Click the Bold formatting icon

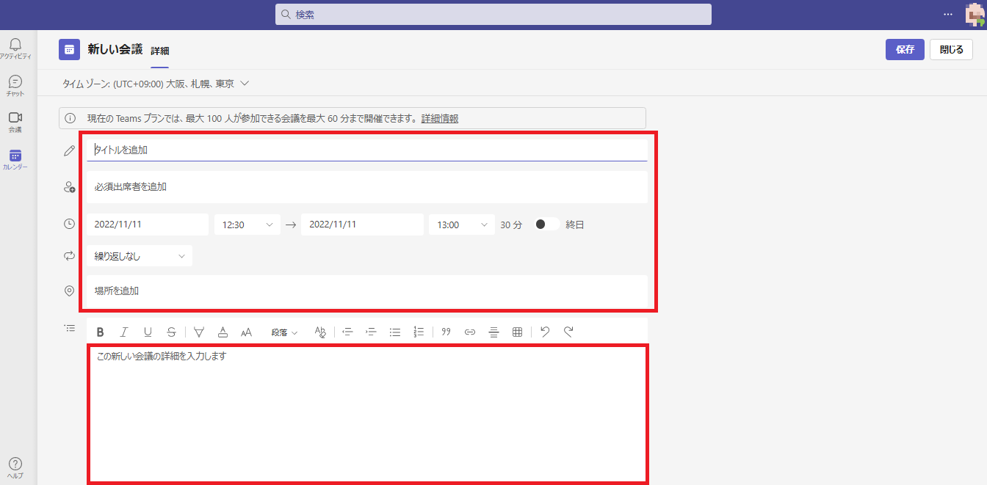click(101, 332)
